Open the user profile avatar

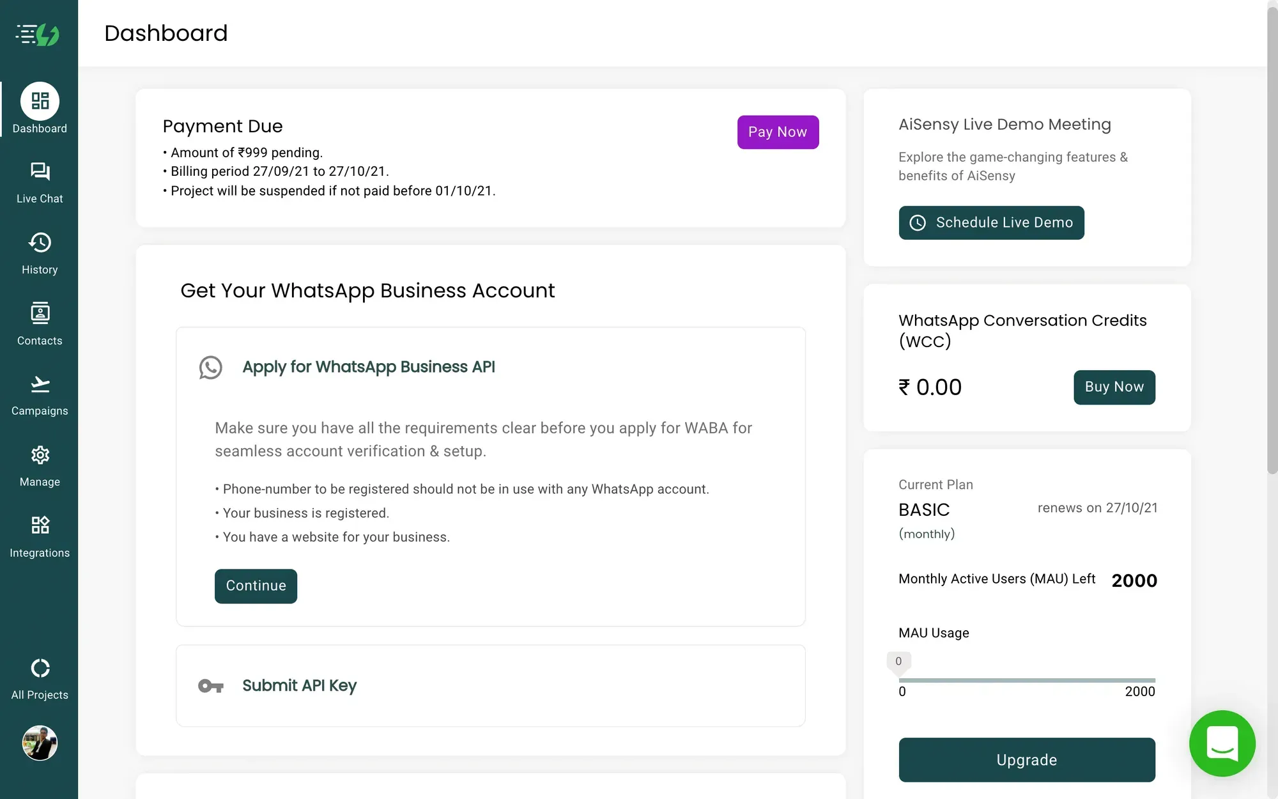pos(40,743)
